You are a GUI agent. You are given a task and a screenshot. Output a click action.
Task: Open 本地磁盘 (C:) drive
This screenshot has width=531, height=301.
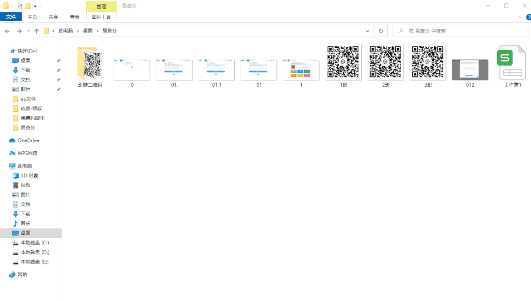coord(34,242)
